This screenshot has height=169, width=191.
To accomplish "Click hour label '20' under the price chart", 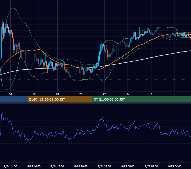I will click(81, 94).
